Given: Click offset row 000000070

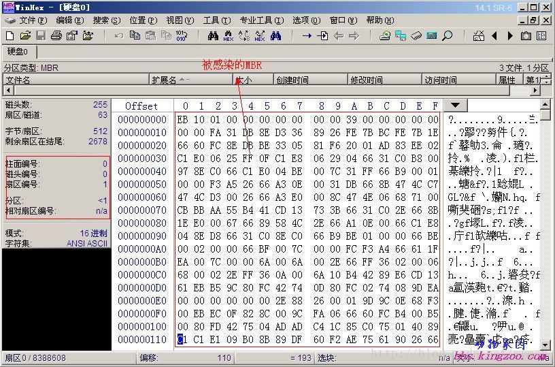Looking at the screenshot, I should pos(142,210).
